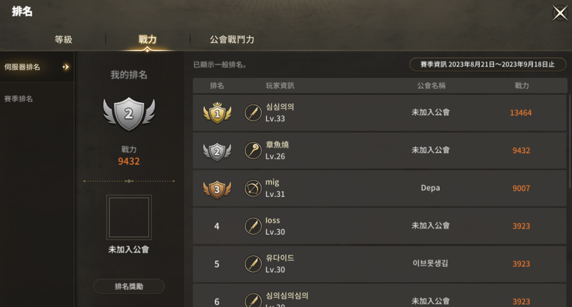Click the staff class icon for 章魚燒
The image size is (572, 307).
[x=253, y=151]
